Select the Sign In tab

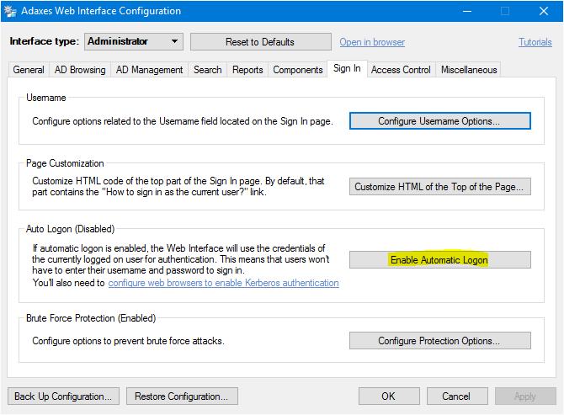click(347, 68)
